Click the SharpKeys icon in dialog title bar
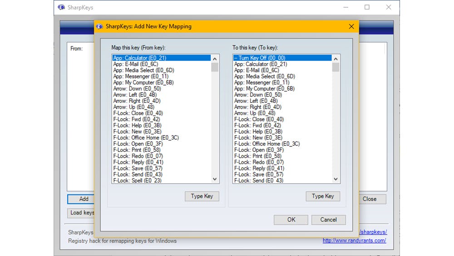454x256 pixels. 99,26
